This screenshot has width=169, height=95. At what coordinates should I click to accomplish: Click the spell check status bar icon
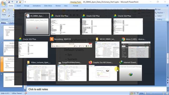point(25,93)
